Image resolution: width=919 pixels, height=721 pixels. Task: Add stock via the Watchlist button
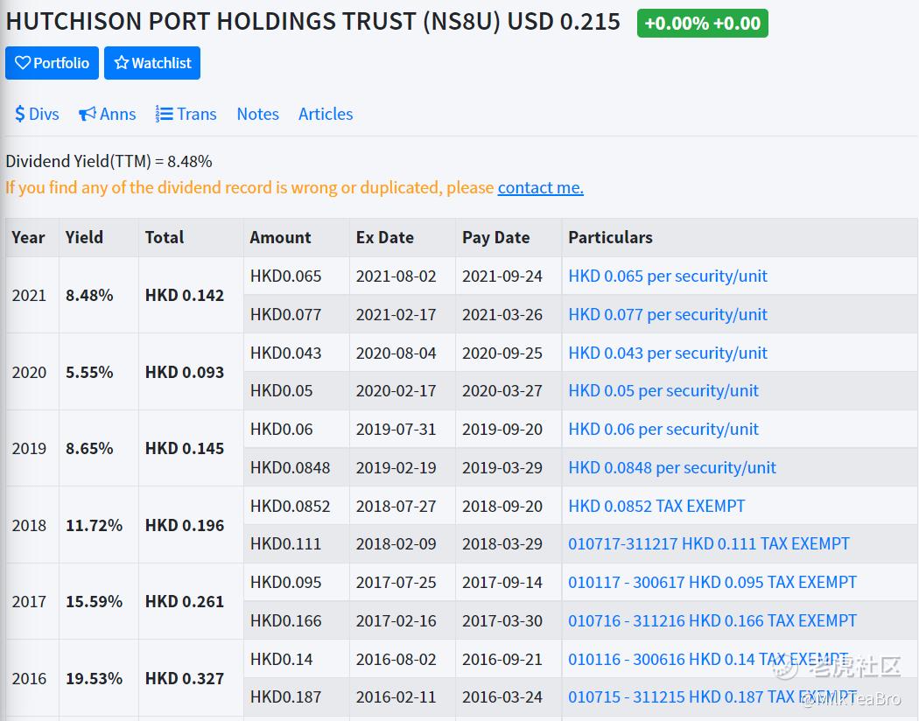pos(152,63)
